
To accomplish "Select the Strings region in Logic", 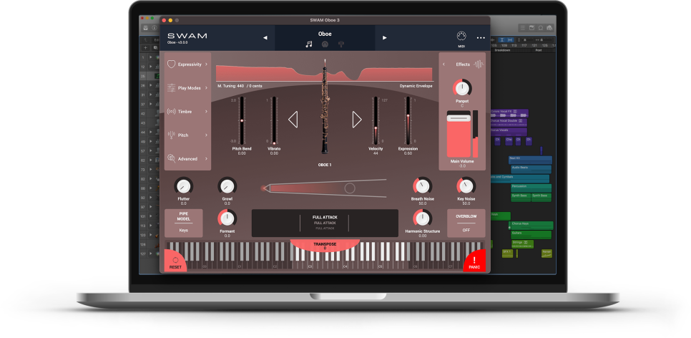I will pos(522,243).
